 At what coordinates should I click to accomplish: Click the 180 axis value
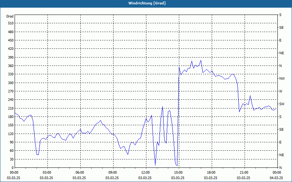click(11, 117)
